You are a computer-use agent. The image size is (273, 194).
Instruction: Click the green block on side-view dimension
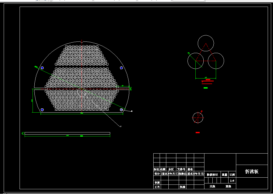click(82, 136)
